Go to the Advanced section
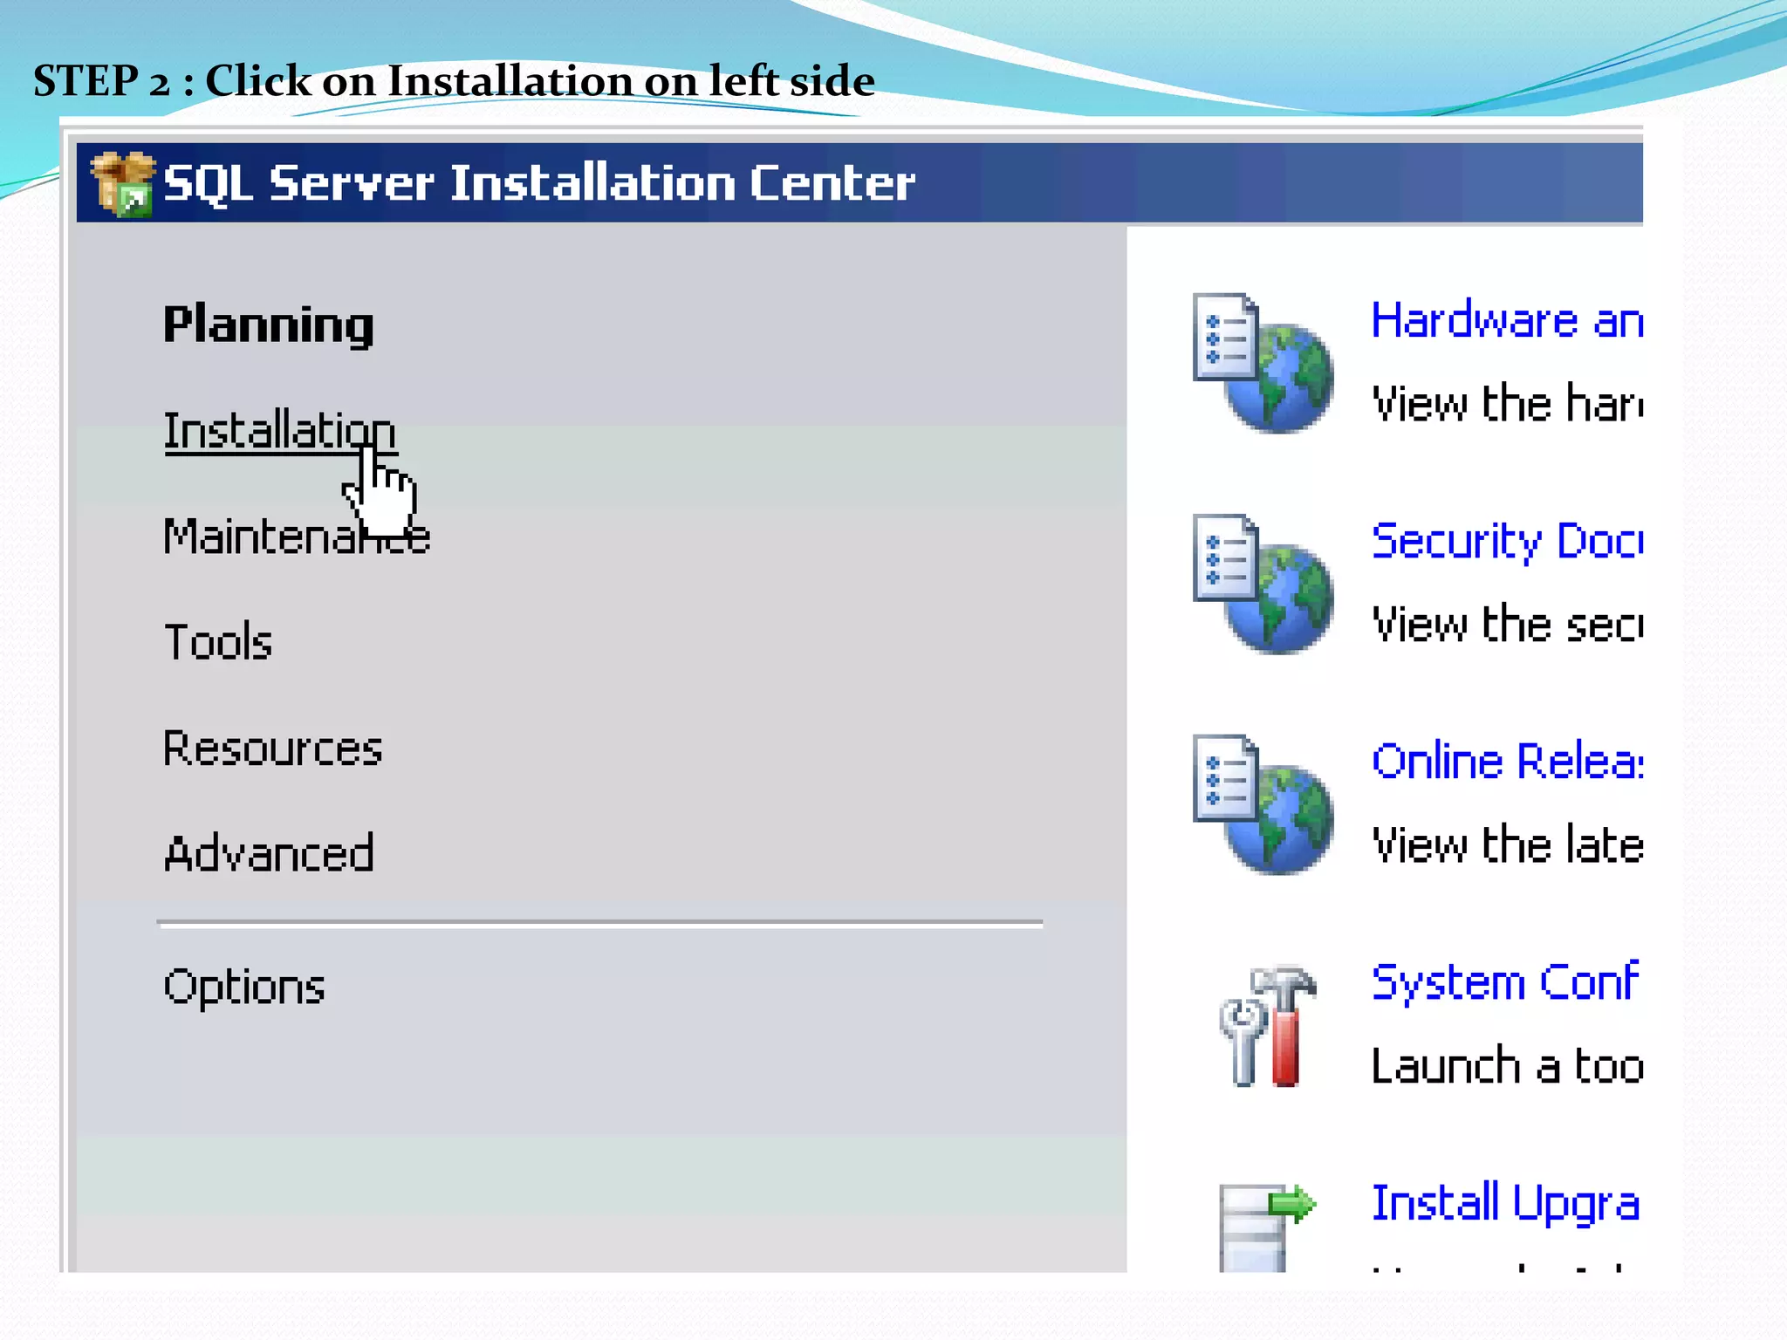1787x1340 pixels. pos(269,853)
